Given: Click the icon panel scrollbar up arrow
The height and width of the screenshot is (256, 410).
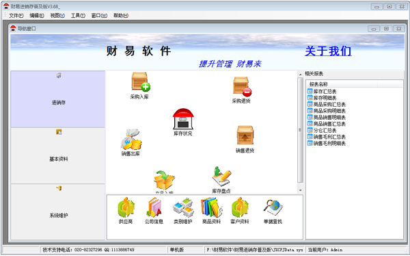Looking at the screenshot, I should (301, 75).
